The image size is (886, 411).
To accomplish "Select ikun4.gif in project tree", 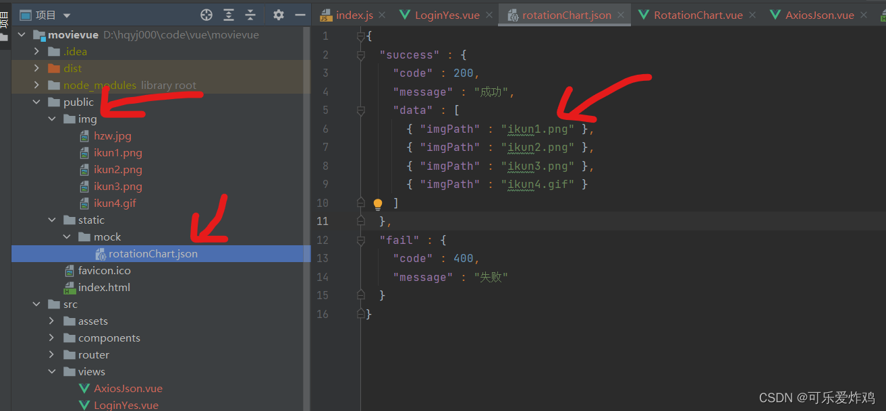I will (x=115, y=203).
